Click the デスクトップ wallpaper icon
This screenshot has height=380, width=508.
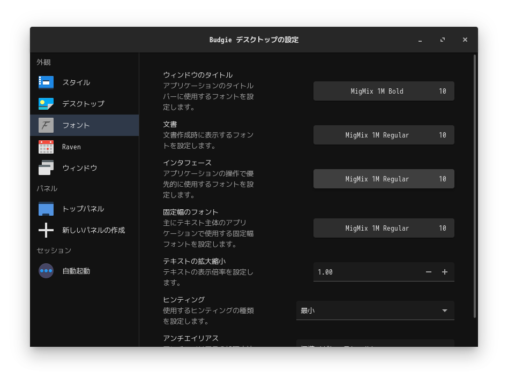click(x=46, y=104)
